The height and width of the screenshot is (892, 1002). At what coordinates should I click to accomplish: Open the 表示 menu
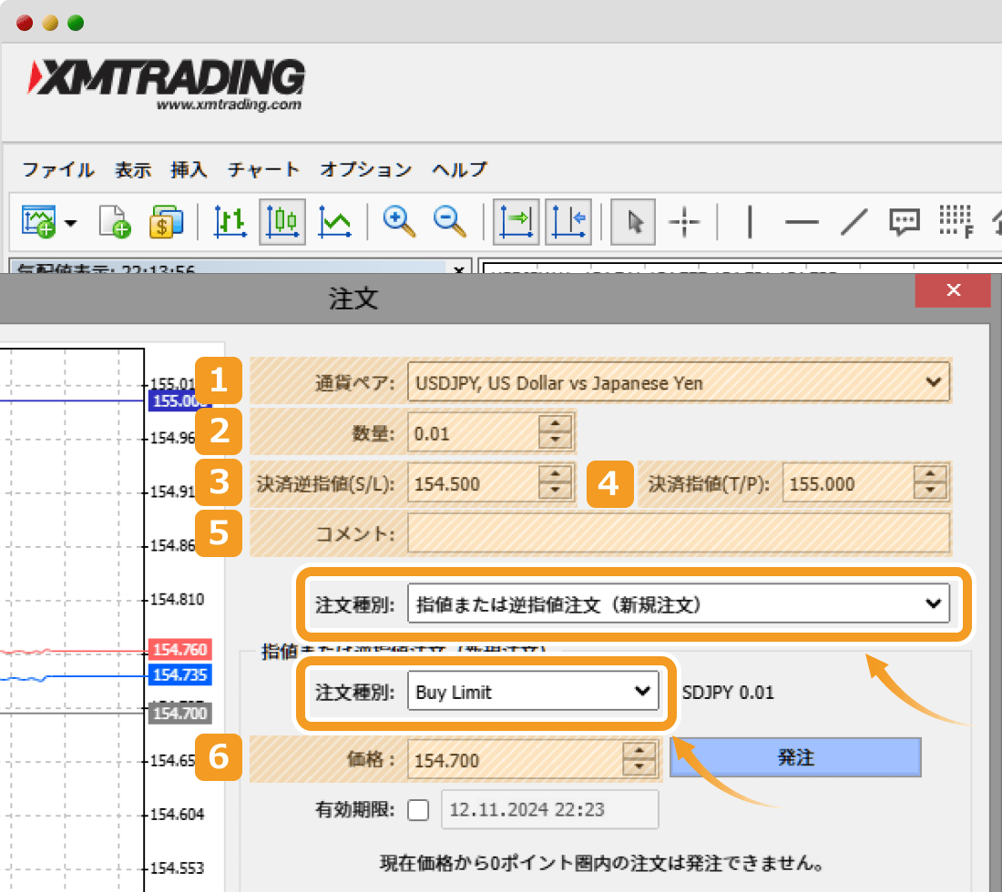click(133, 169)
